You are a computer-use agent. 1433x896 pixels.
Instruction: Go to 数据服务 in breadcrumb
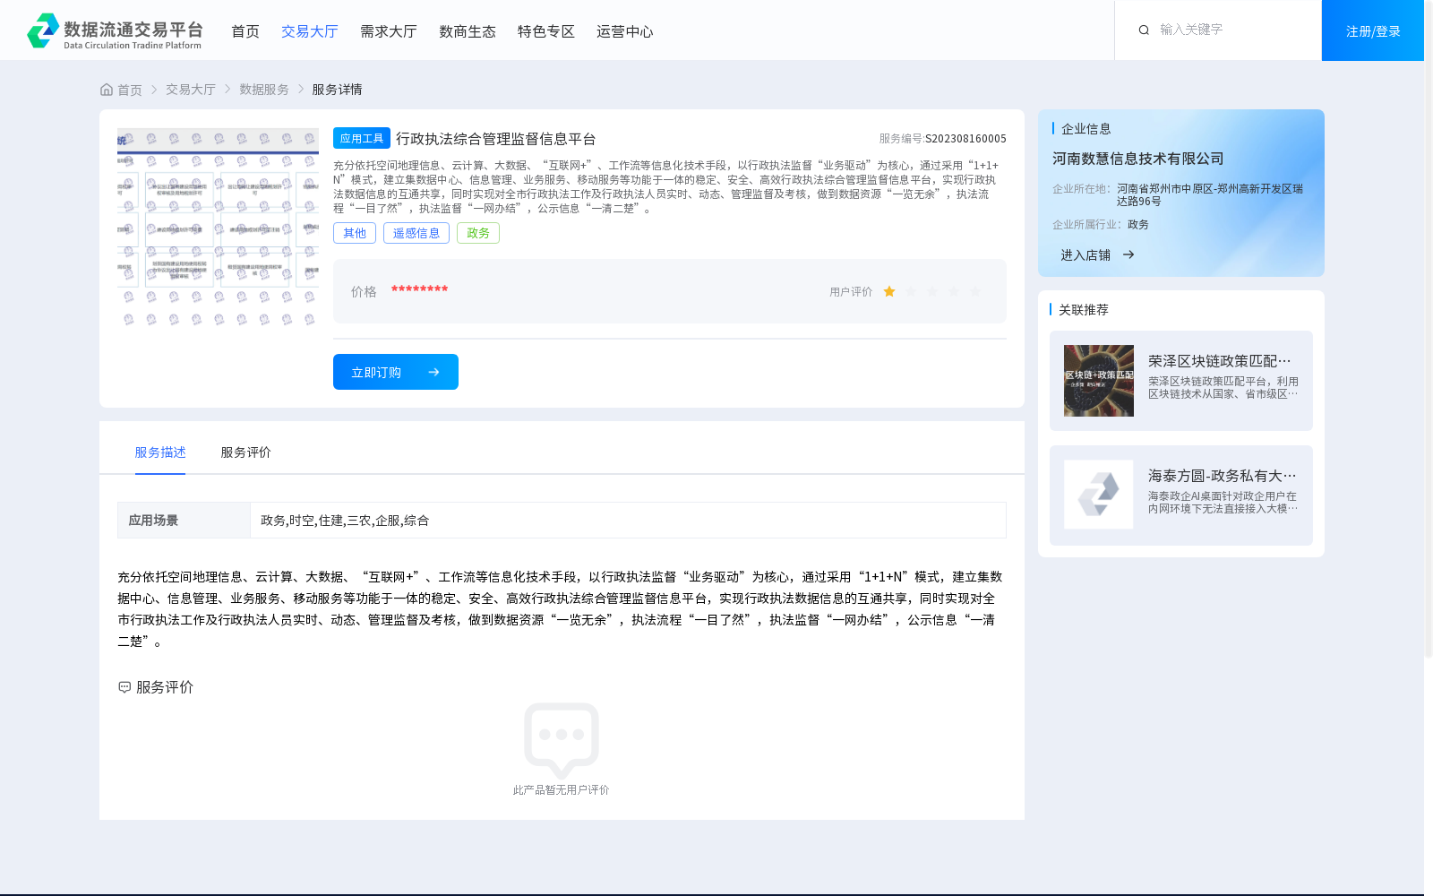pos(264,90)
